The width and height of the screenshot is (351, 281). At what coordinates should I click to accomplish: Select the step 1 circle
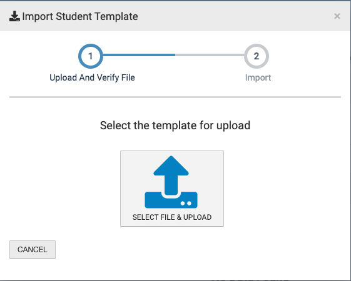point(91,56)
